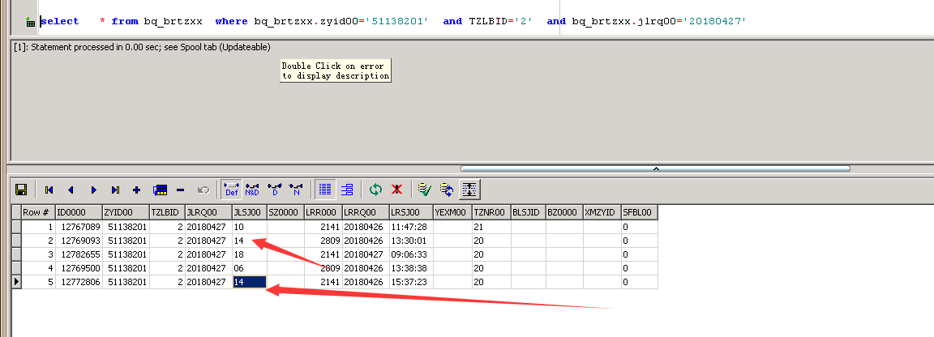This screenshot has height=337, width=934.
Task: Click commit icon with green checkmark
Action: [x=425, y=190]
